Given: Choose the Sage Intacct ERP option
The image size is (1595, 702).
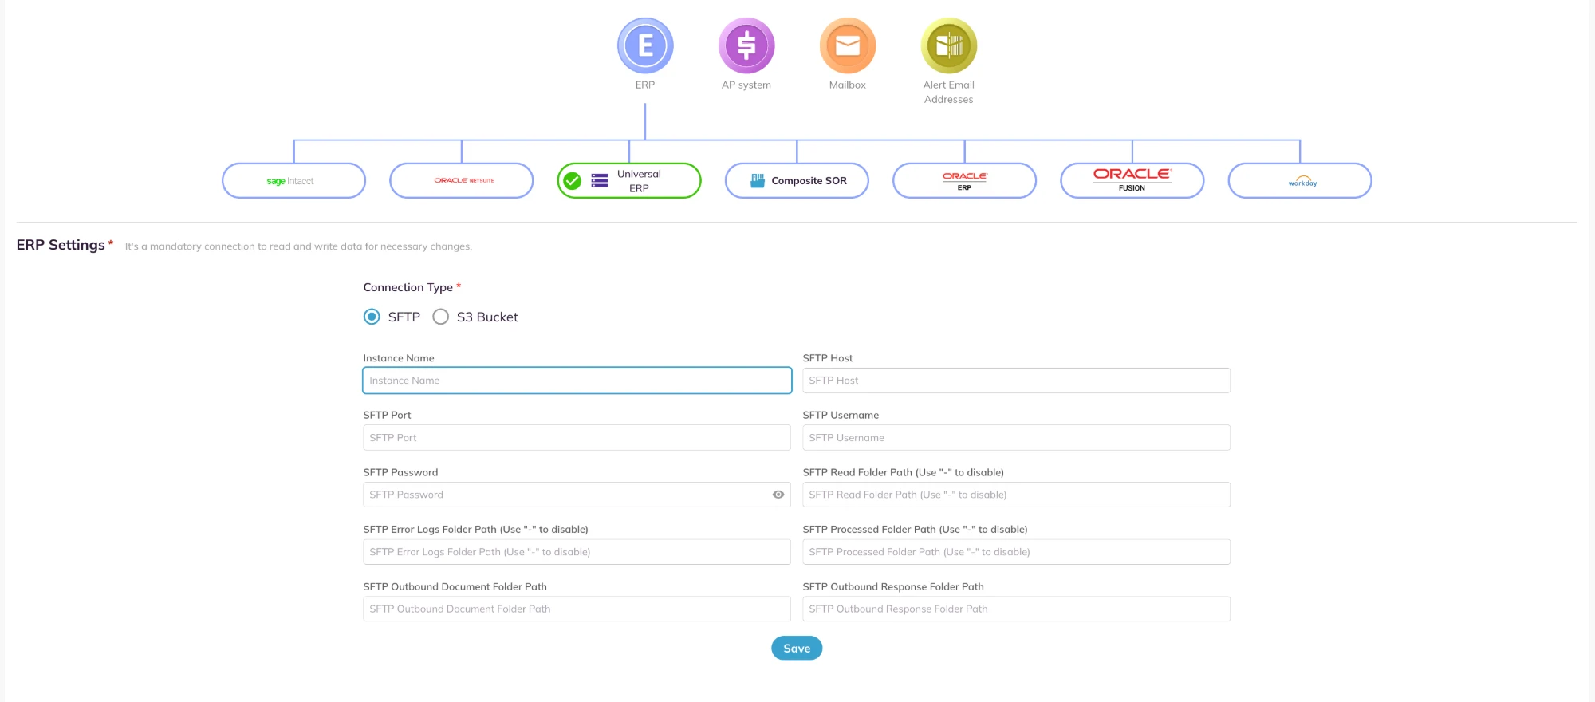Looking at the screenshot, I should point(293,180).
